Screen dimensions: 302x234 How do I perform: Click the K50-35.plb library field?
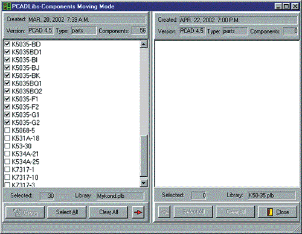tap(272, 195)
